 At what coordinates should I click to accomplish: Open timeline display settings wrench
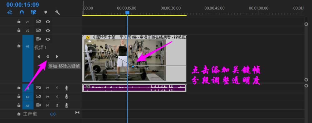(57, 12)
